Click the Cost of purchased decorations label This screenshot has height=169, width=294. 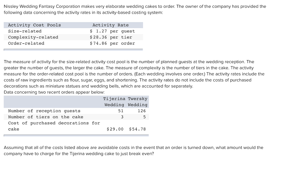[x=54, y=126]
